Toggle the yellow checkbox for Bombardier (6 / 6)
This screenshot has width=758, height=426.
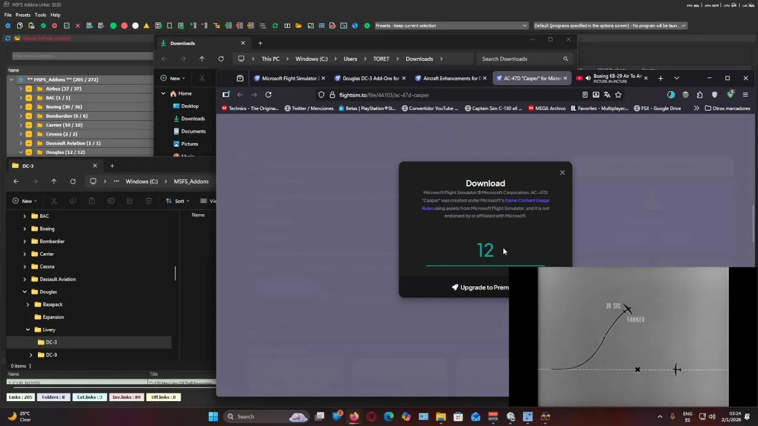(28, 116)
